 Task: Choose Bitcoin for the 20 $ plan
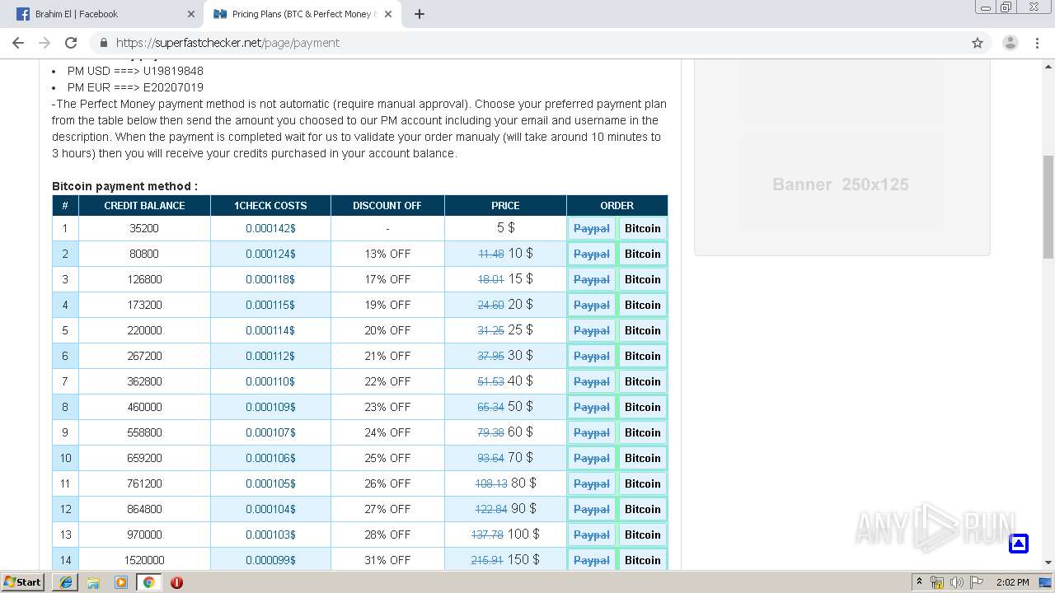click(643, 305)
